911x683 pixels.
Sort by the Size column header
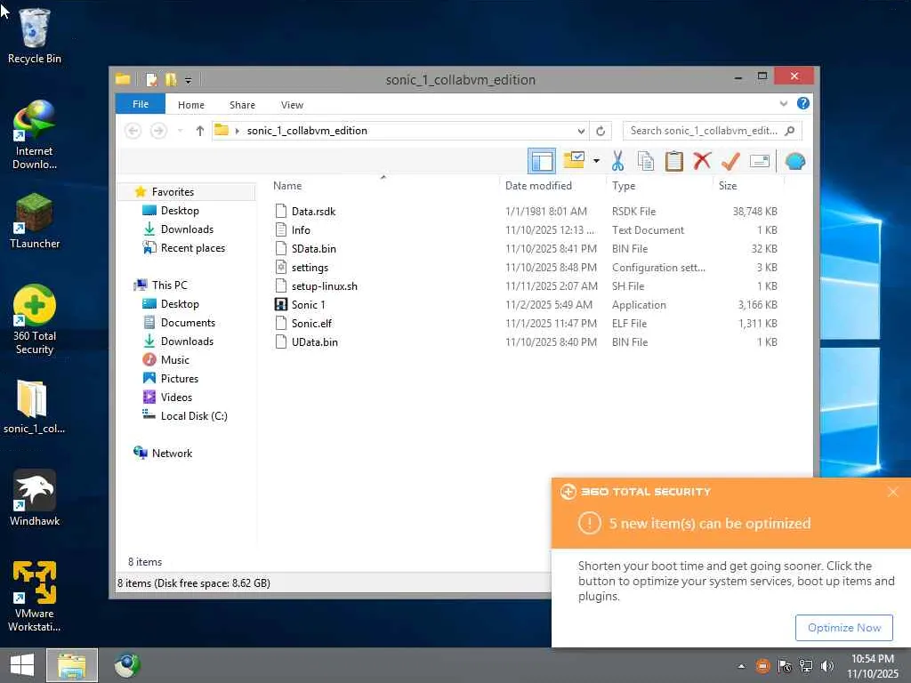click(x=728, y=186)
